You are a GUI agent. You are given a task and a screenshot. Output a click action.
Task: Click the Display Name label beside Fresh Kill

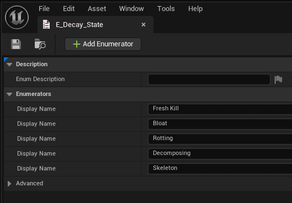tap(36, 109)
